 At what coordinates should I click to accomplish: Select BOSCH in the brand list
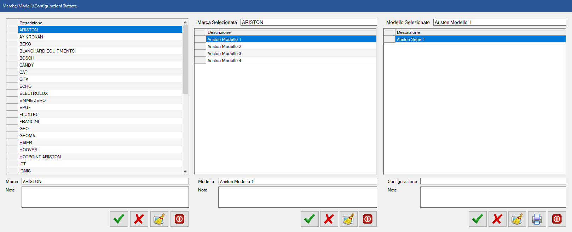tap(27, 58)
